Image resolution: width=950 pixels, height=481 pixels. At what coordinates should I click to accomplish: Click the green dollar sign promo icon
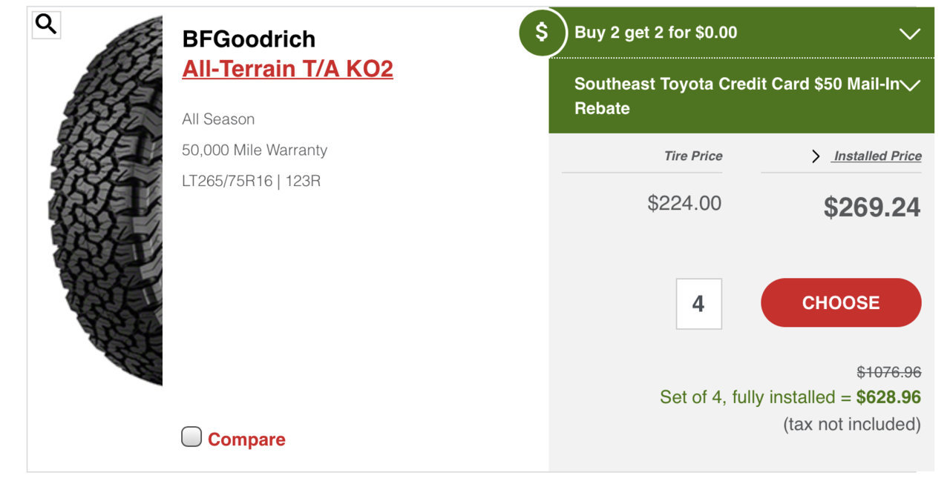(543, 33)
